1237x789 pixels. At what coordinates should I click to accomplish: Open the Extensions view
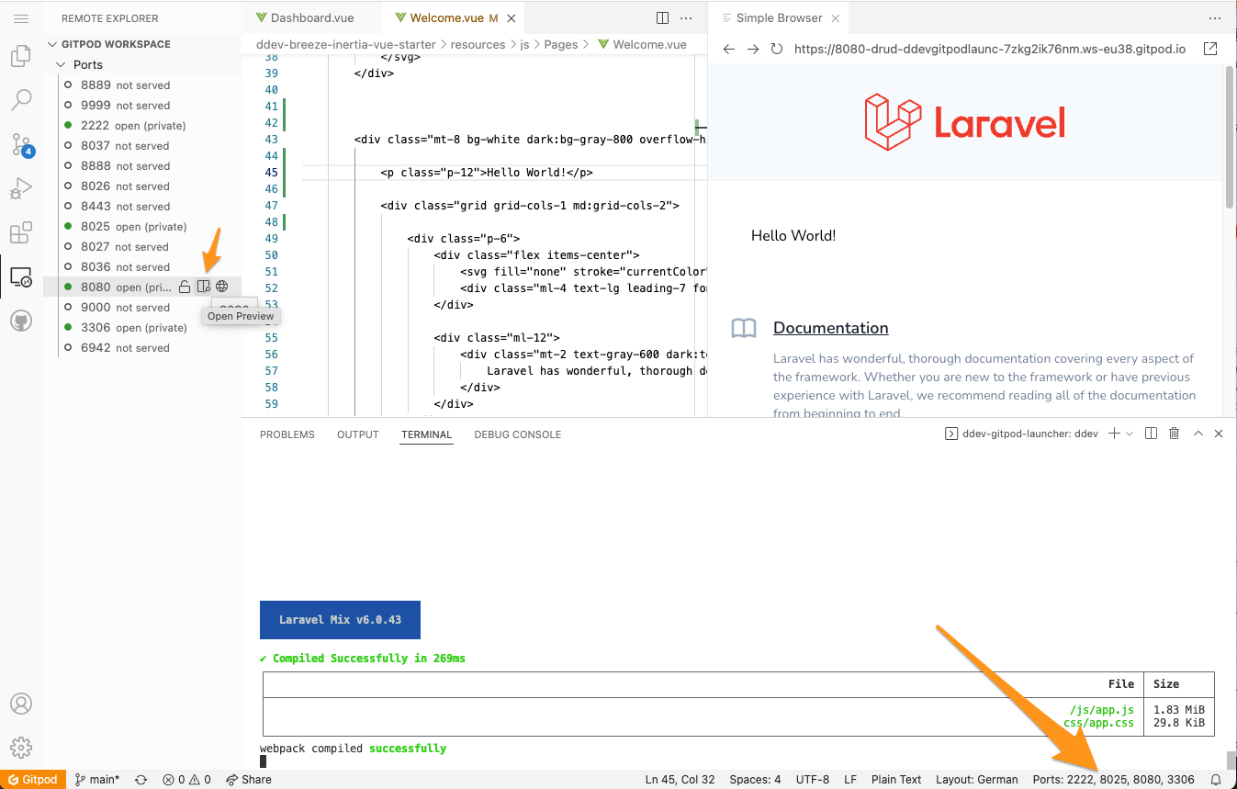[21, 232]
